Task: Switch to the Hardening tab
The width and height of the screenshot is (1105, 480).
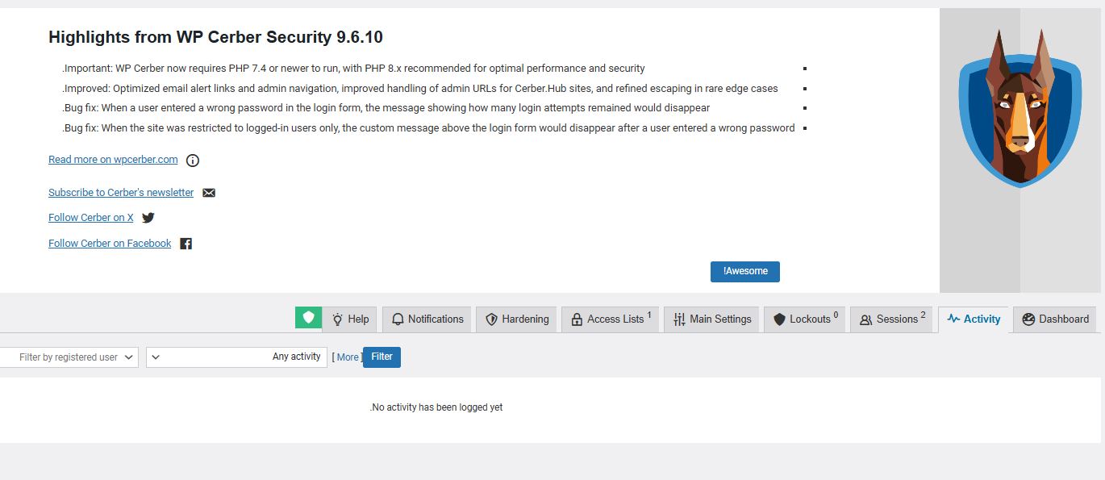Action: pos(516,319)
